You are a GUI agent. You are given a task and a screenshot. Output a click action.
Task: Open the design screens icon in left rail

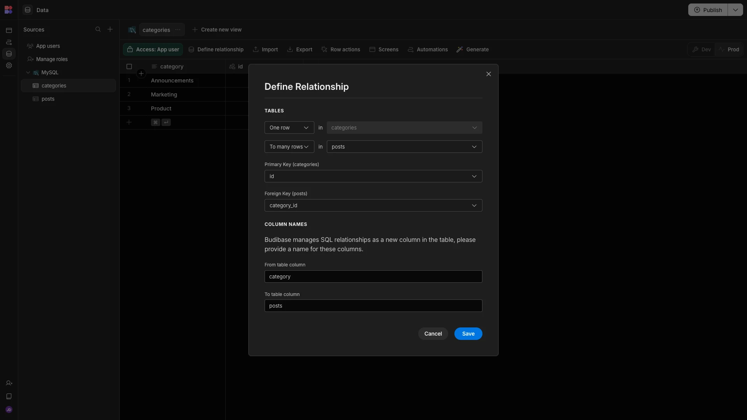coord(9,30)
